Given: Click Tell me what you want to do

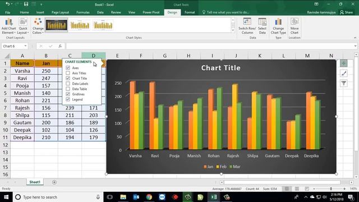Looking at the screenshot, I should tap(225, 12).
